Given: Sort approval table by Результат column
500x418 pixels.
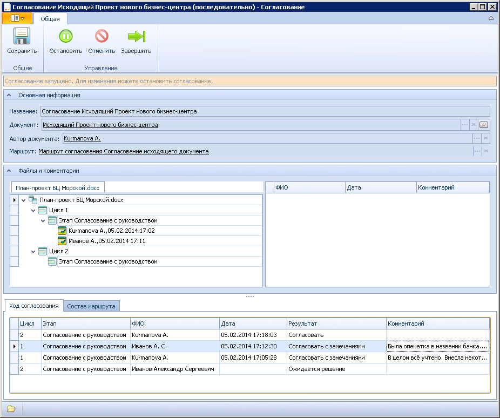Looking at the screenshot, I should click(336, 323).
